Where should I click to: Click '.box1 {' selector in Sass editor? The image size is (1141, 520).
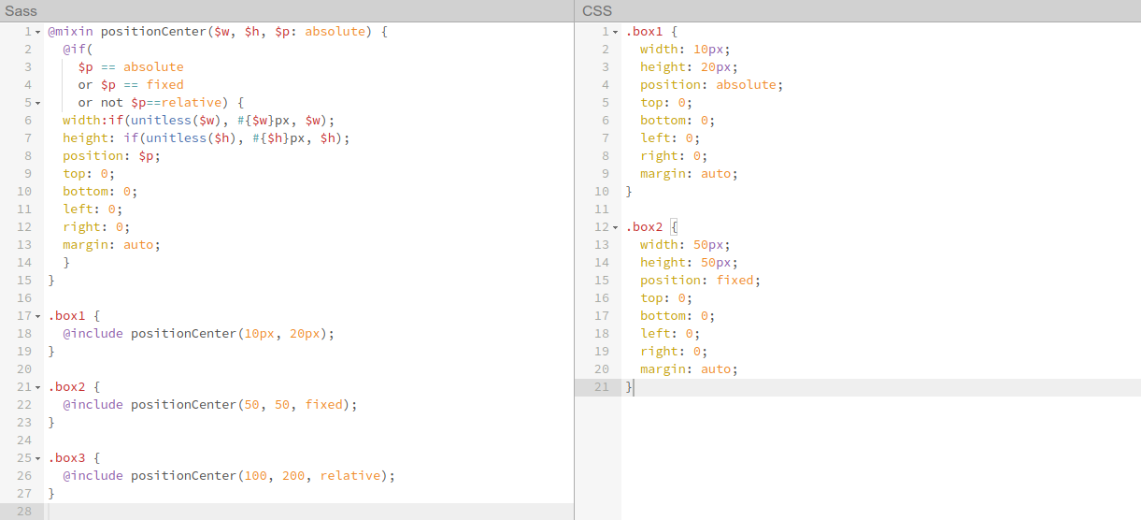(74, 315)
